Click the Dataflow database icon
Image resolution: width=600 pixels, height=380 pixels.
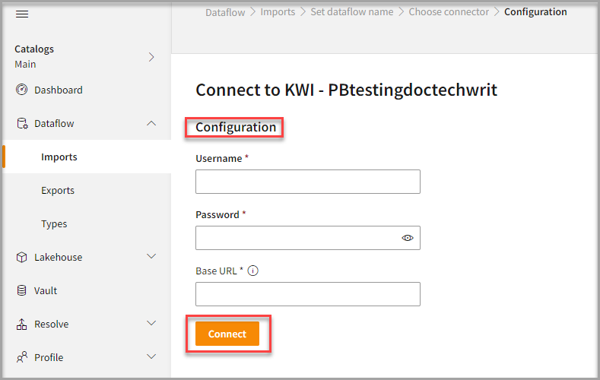21,124
